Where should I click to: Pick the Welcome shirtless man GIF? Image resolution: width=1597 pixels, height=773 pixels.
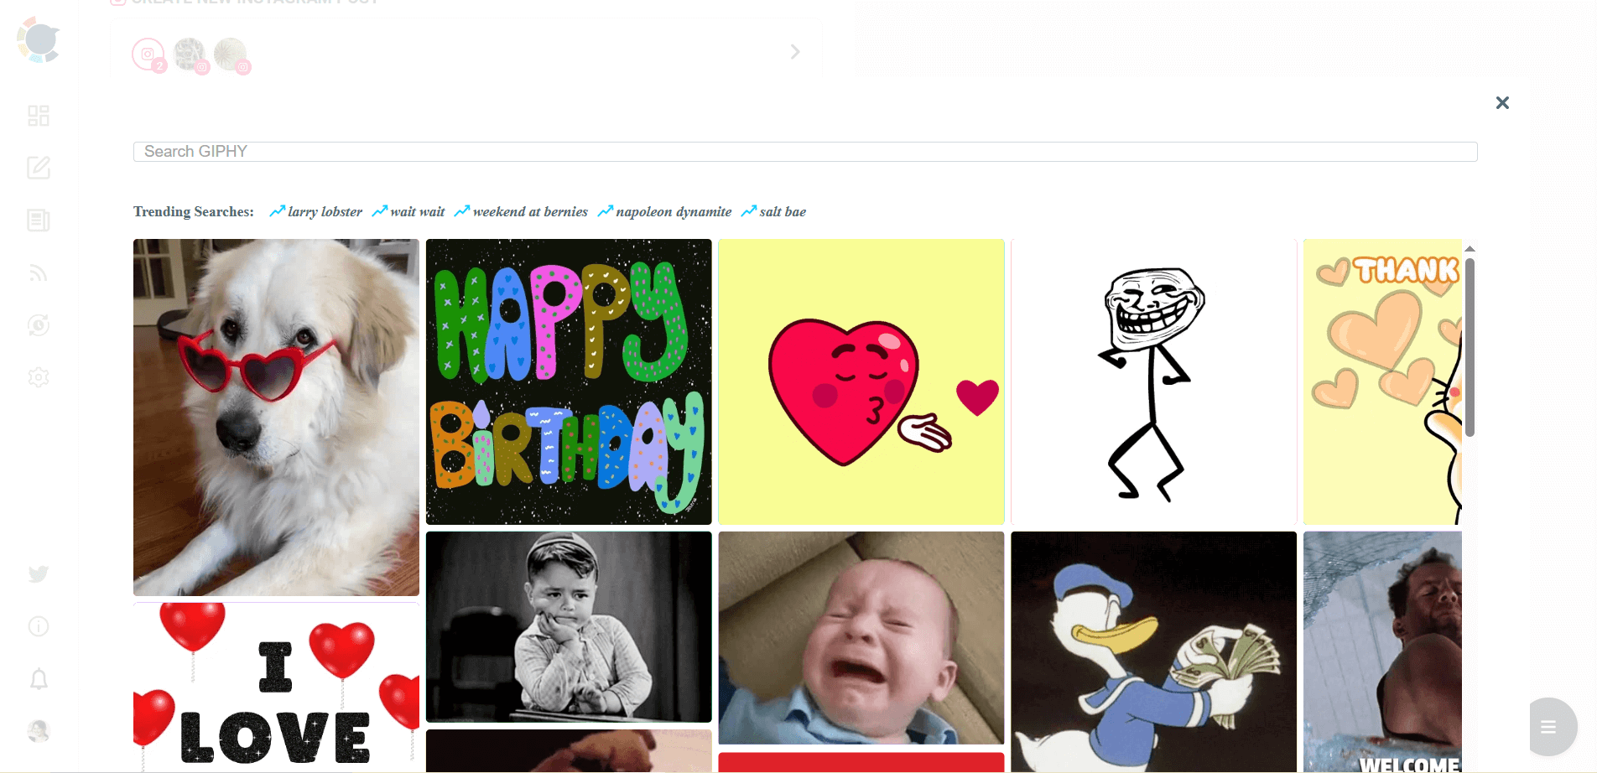point(1382,651)
